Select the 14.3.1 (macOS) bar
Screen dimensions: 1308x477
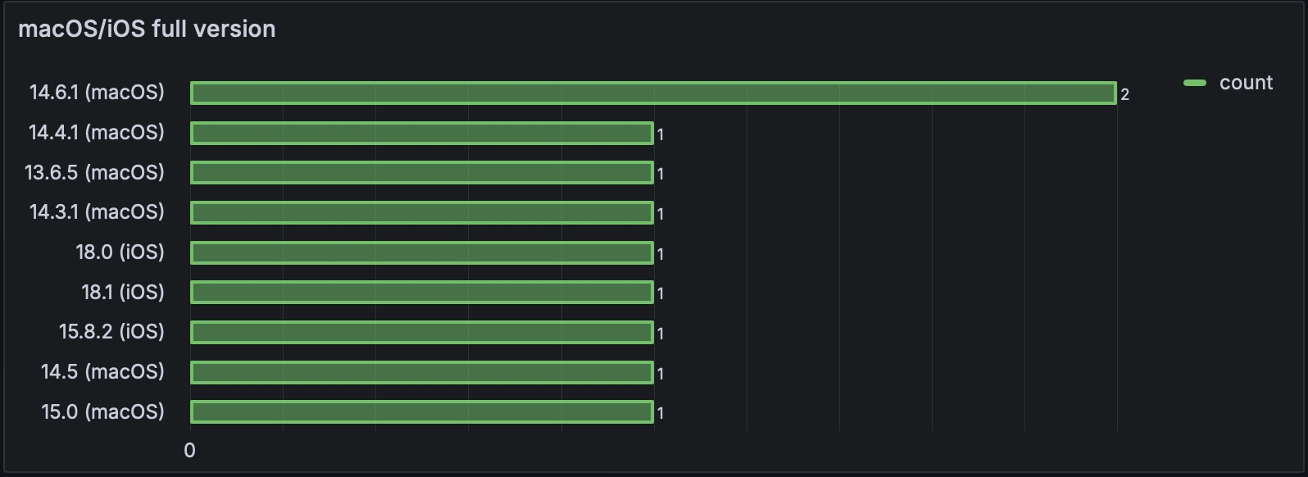422,212
